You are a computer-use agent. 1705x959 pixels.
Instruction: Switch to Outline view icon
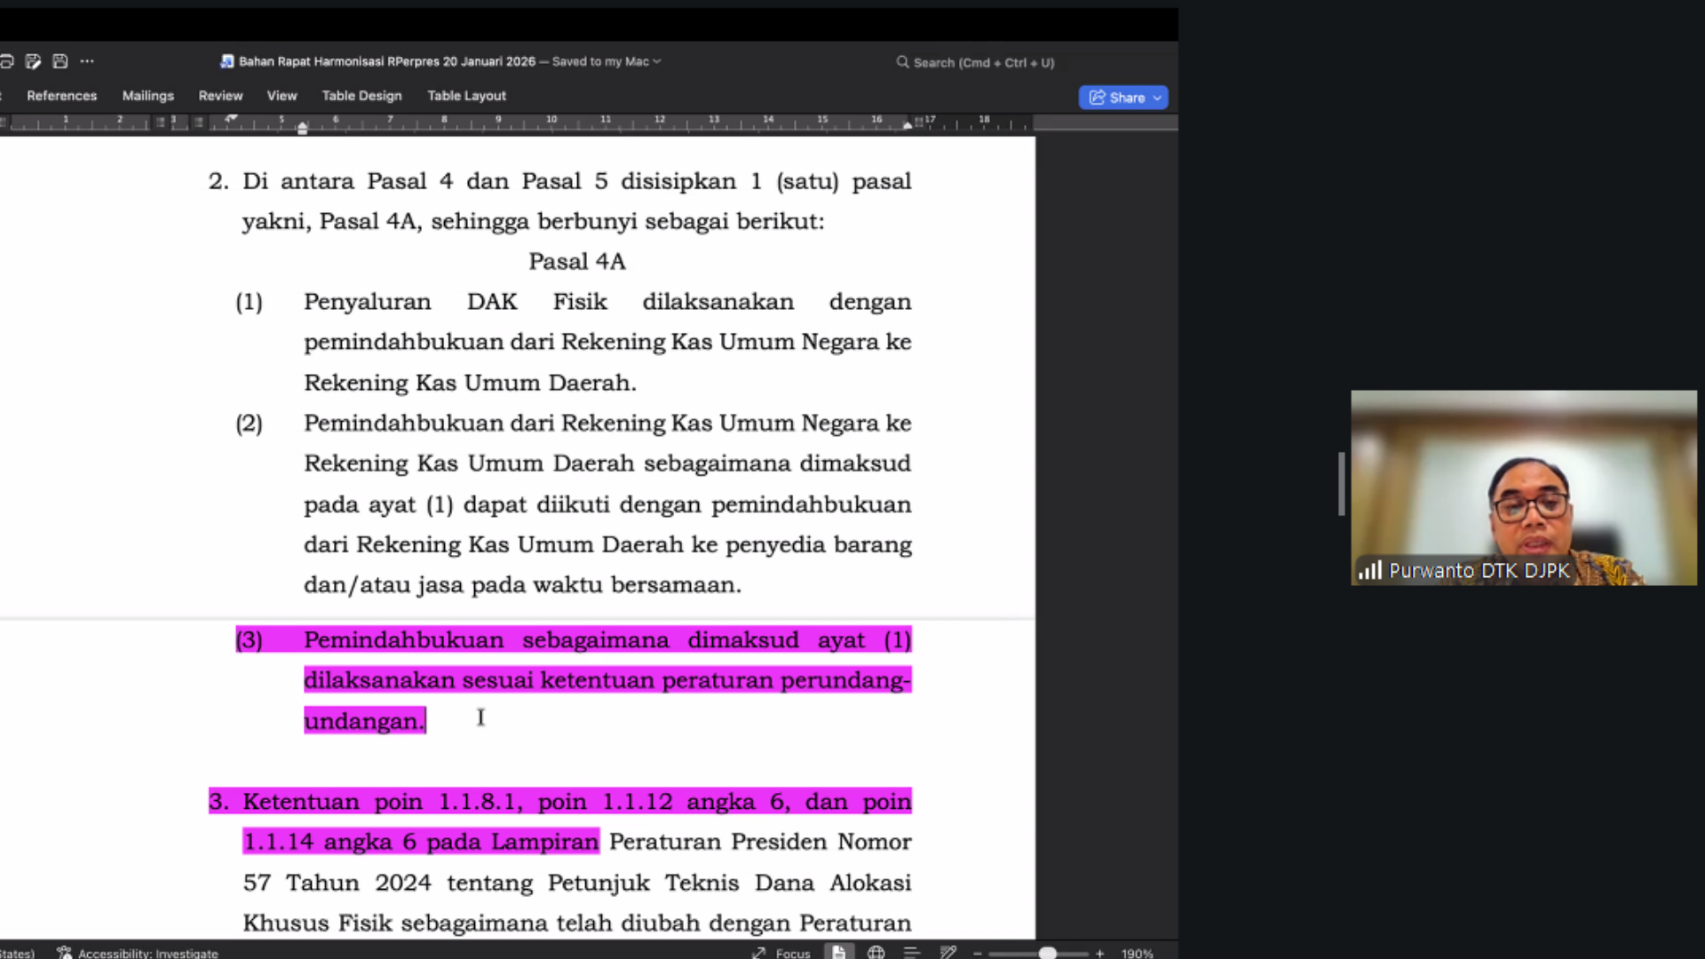pos(911,953)
